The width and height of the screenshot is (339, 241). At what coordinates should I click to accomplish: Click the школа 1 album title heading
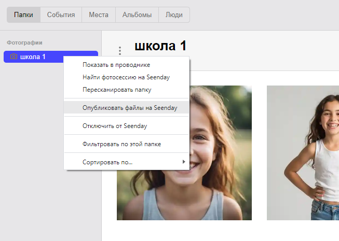pyautogui.click(x=160, y=46)
